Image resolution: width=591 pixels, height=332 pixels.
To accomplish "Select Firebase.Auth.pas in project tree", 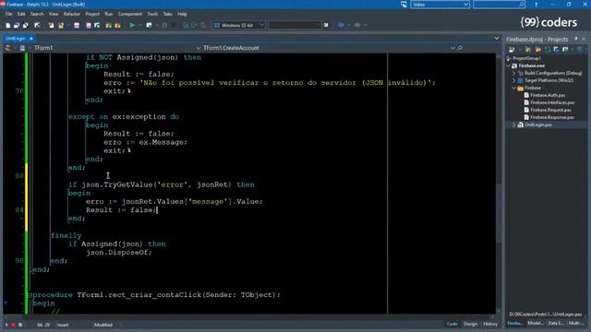I will point(548,95).
